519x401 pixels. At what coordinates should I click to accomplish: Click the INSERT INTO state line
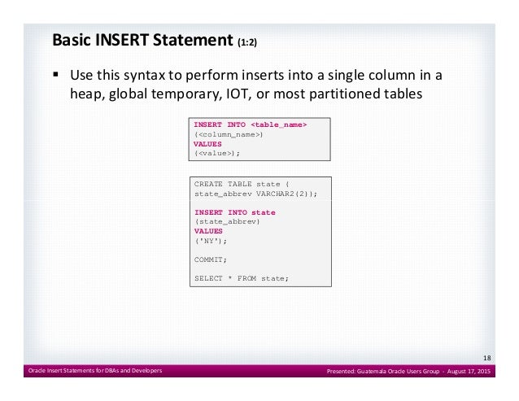[235, 212]
